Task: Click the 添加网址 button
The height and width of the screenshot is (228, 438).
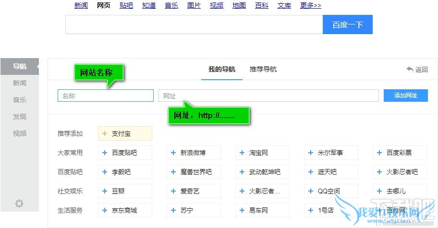Action: tap(406, 96)
